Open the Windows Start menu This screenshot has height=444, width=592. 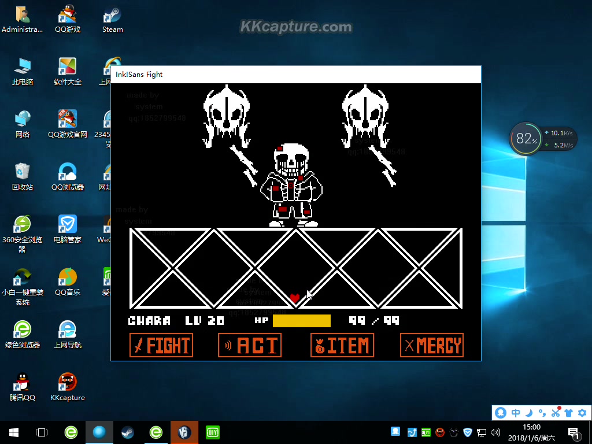14,432
